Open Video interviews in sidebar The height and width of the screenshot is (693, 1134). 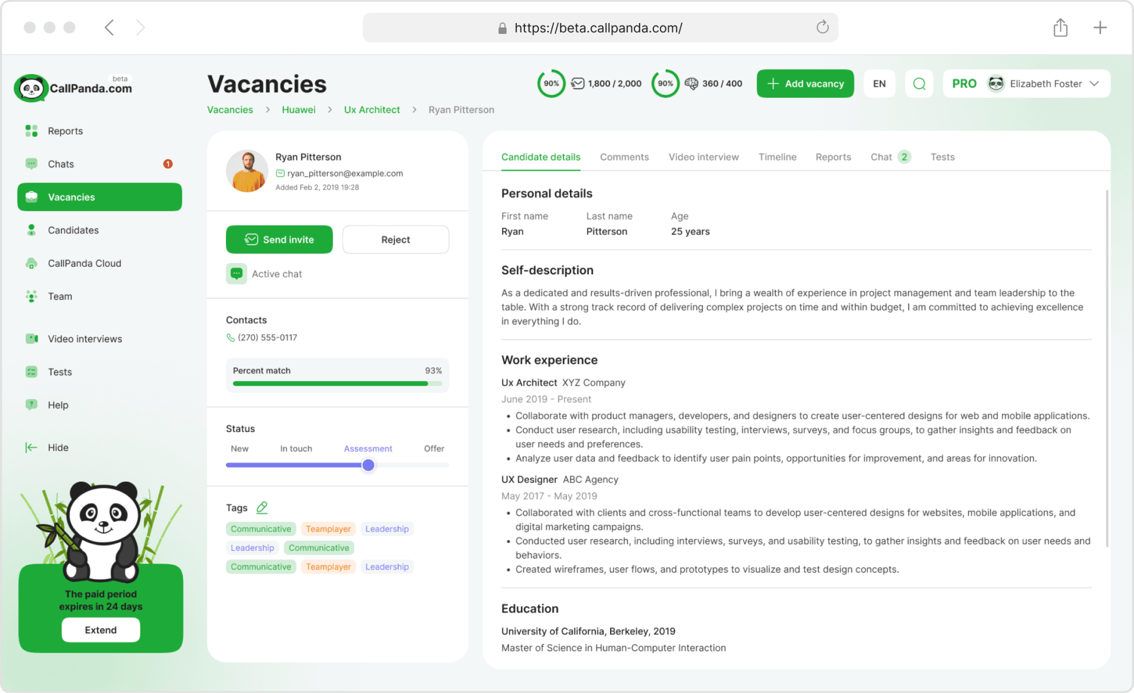tap(85, 338)
